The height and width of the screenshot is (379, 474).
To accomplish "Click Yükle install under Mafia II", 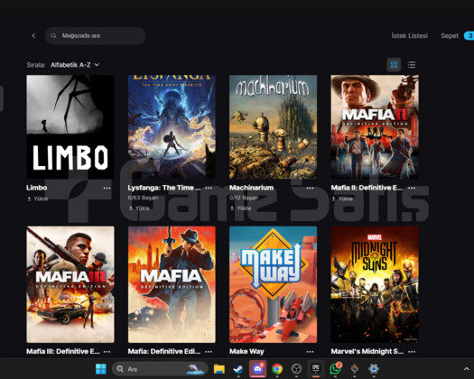I will coord(342,199).
